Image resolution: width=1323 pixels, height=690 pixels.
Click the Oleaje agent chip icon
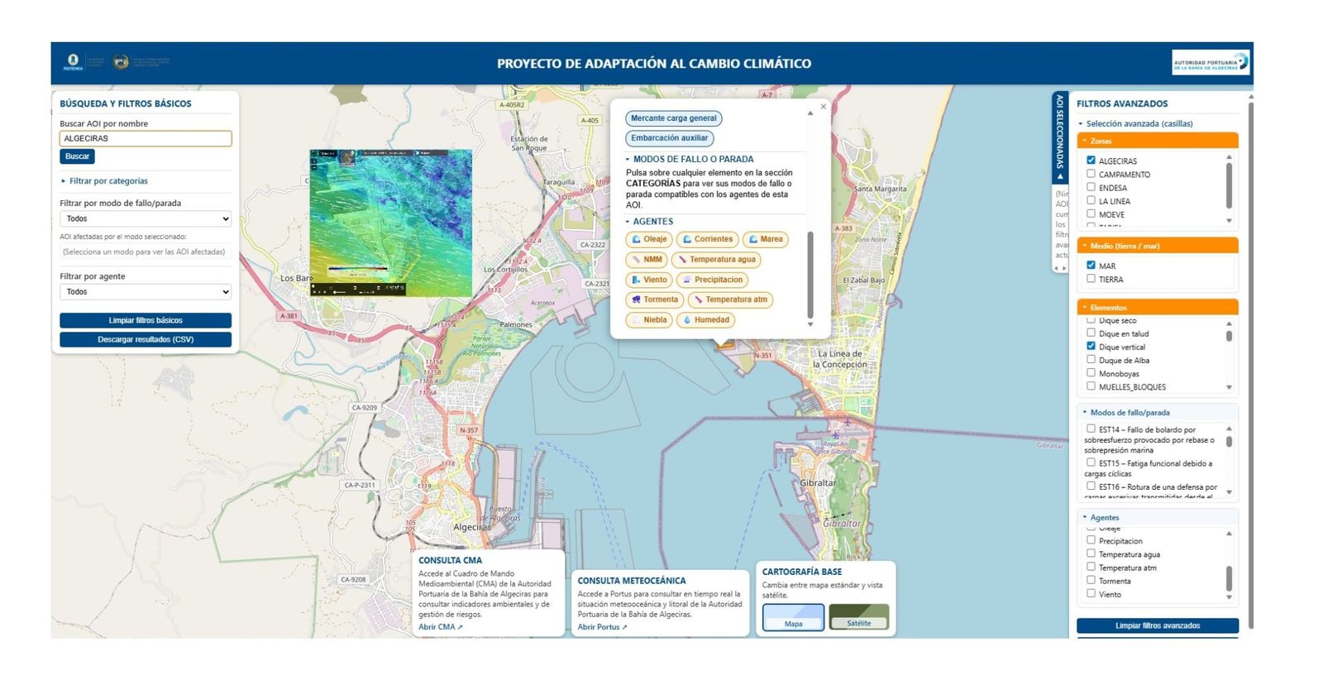(637, 240)
